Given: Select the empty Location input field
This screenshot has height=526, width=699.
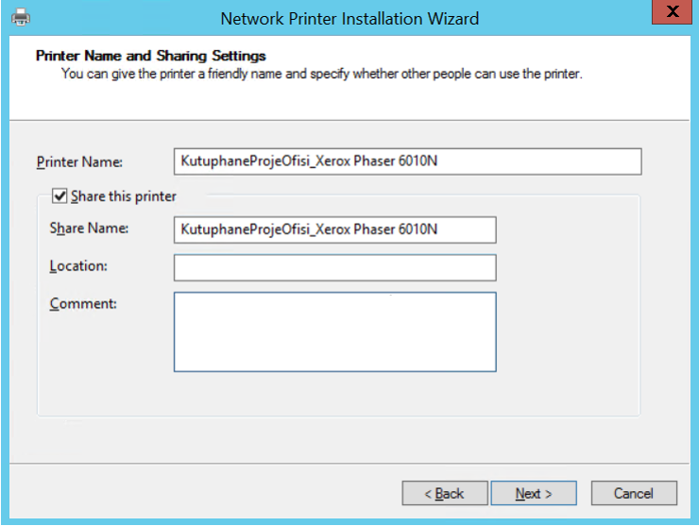Looking at the screenshot, I should 334,267.
